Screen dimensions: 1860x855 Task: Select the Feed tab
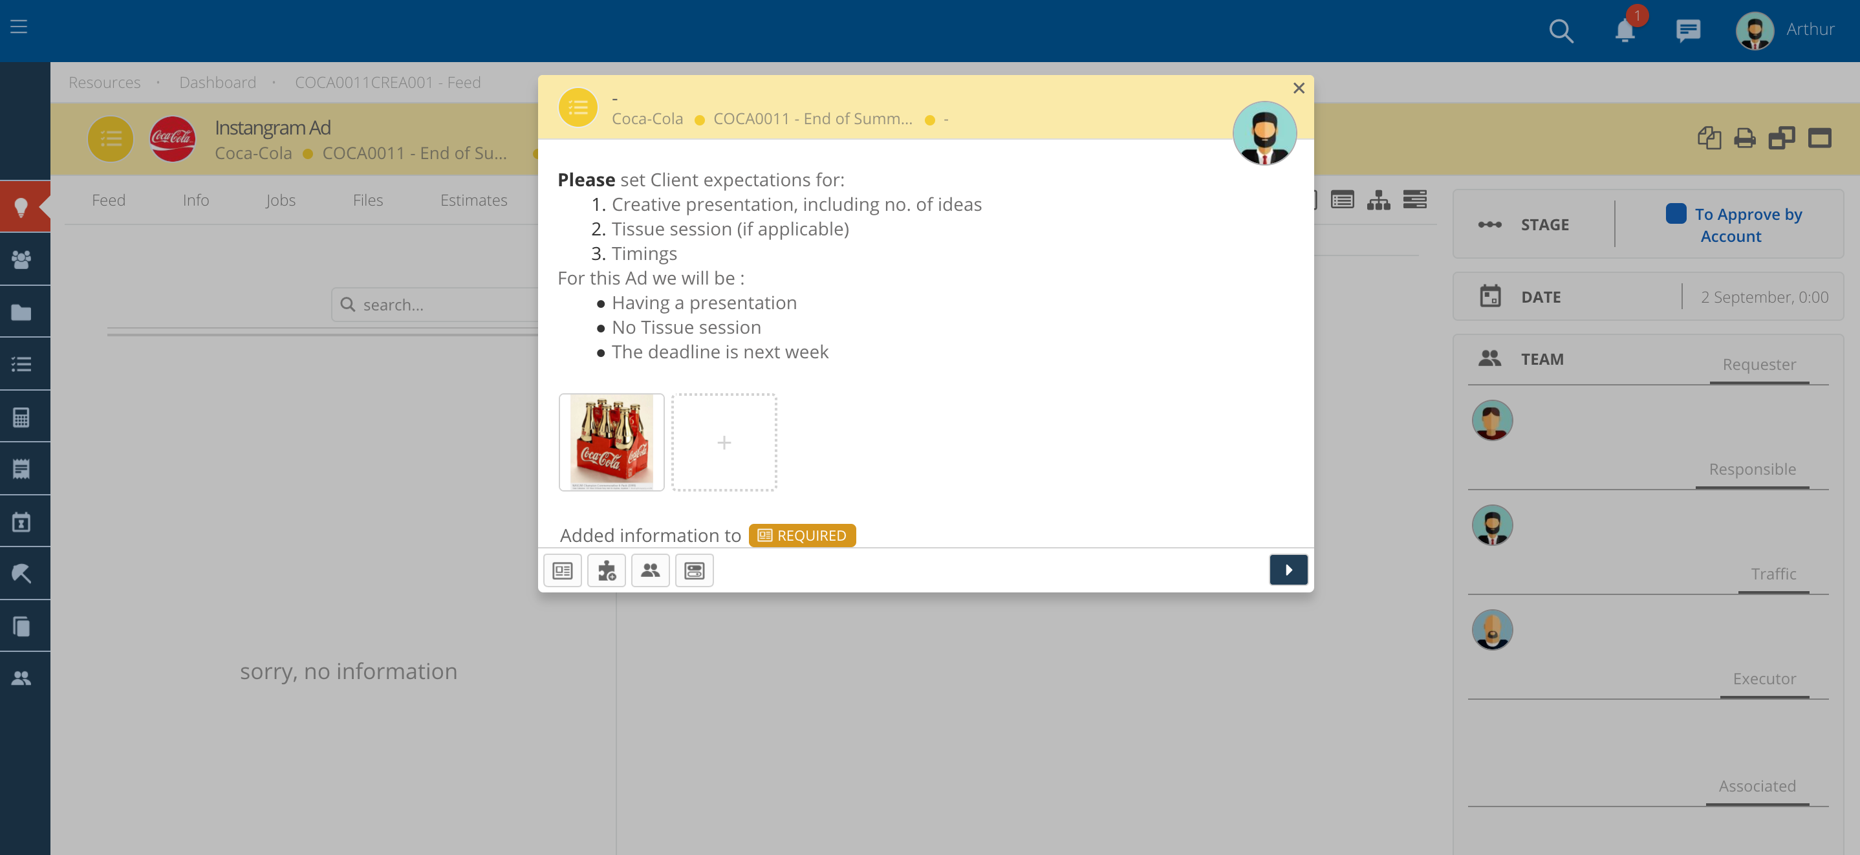coord(109,199)
